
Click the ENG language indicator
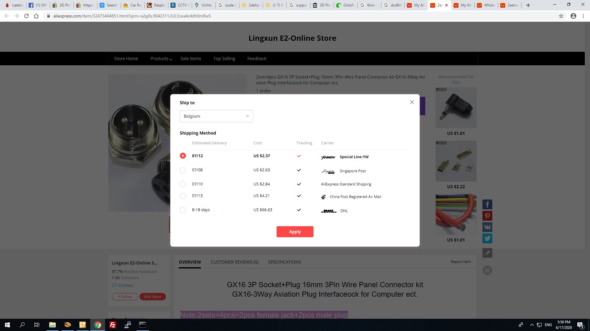pos(548,325)
